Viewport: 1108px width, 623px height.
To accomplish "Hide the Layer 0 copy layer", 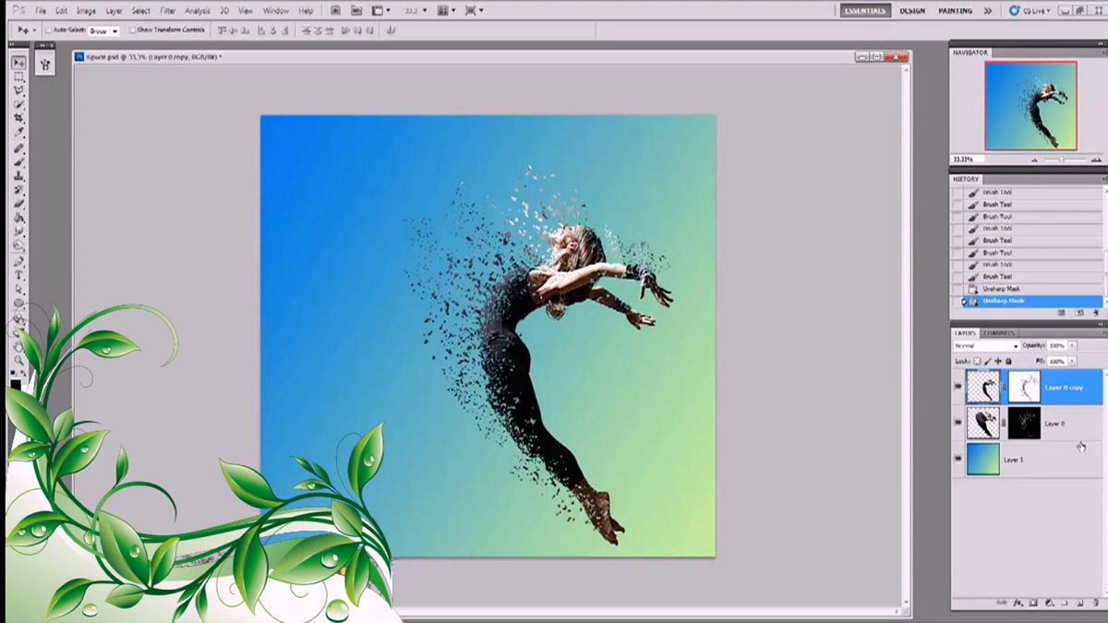I will tap(957, 388).
